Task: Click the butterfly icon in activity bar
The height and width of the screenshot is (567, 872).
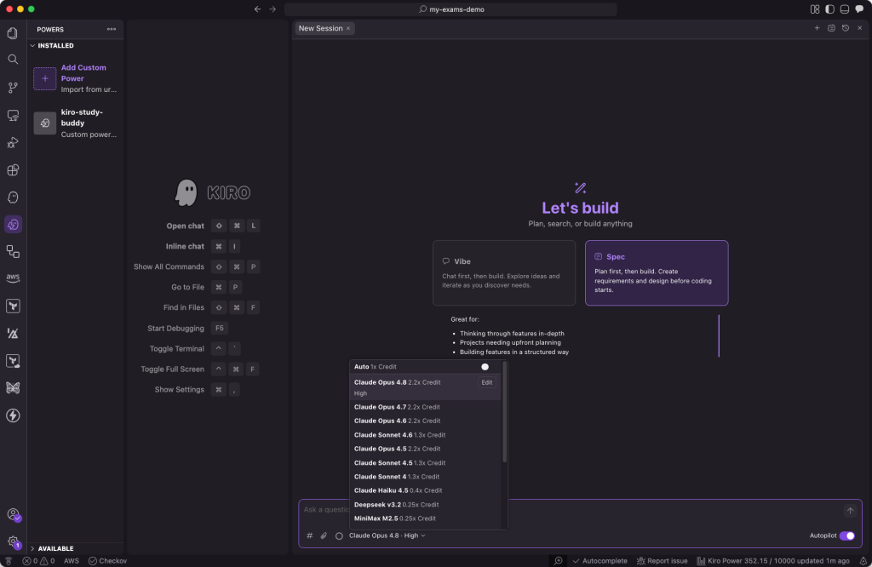Action: coord(13,388)
